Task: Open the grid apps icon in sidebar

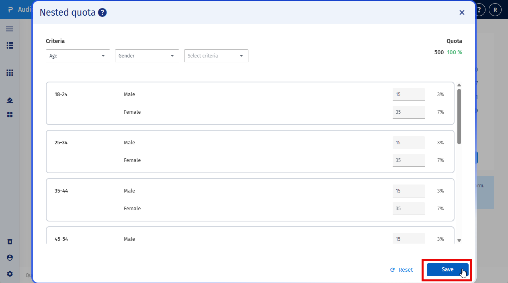Action: [10, 72]
